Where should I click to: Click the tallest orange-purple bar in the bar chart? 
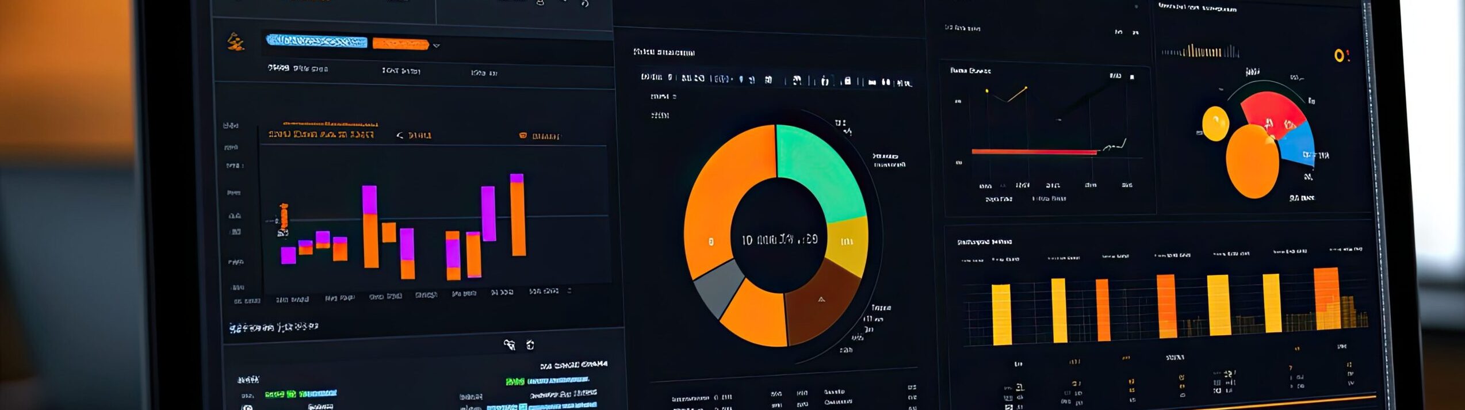518,214
